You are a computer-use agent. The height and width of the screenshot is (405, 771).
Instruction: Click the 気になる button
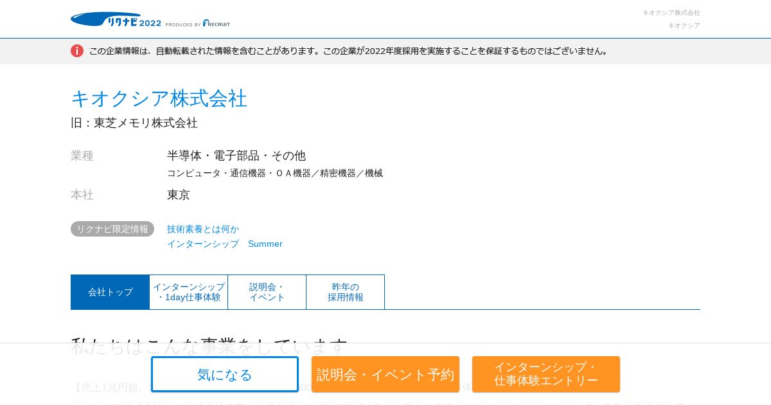(x=225, y=374)
